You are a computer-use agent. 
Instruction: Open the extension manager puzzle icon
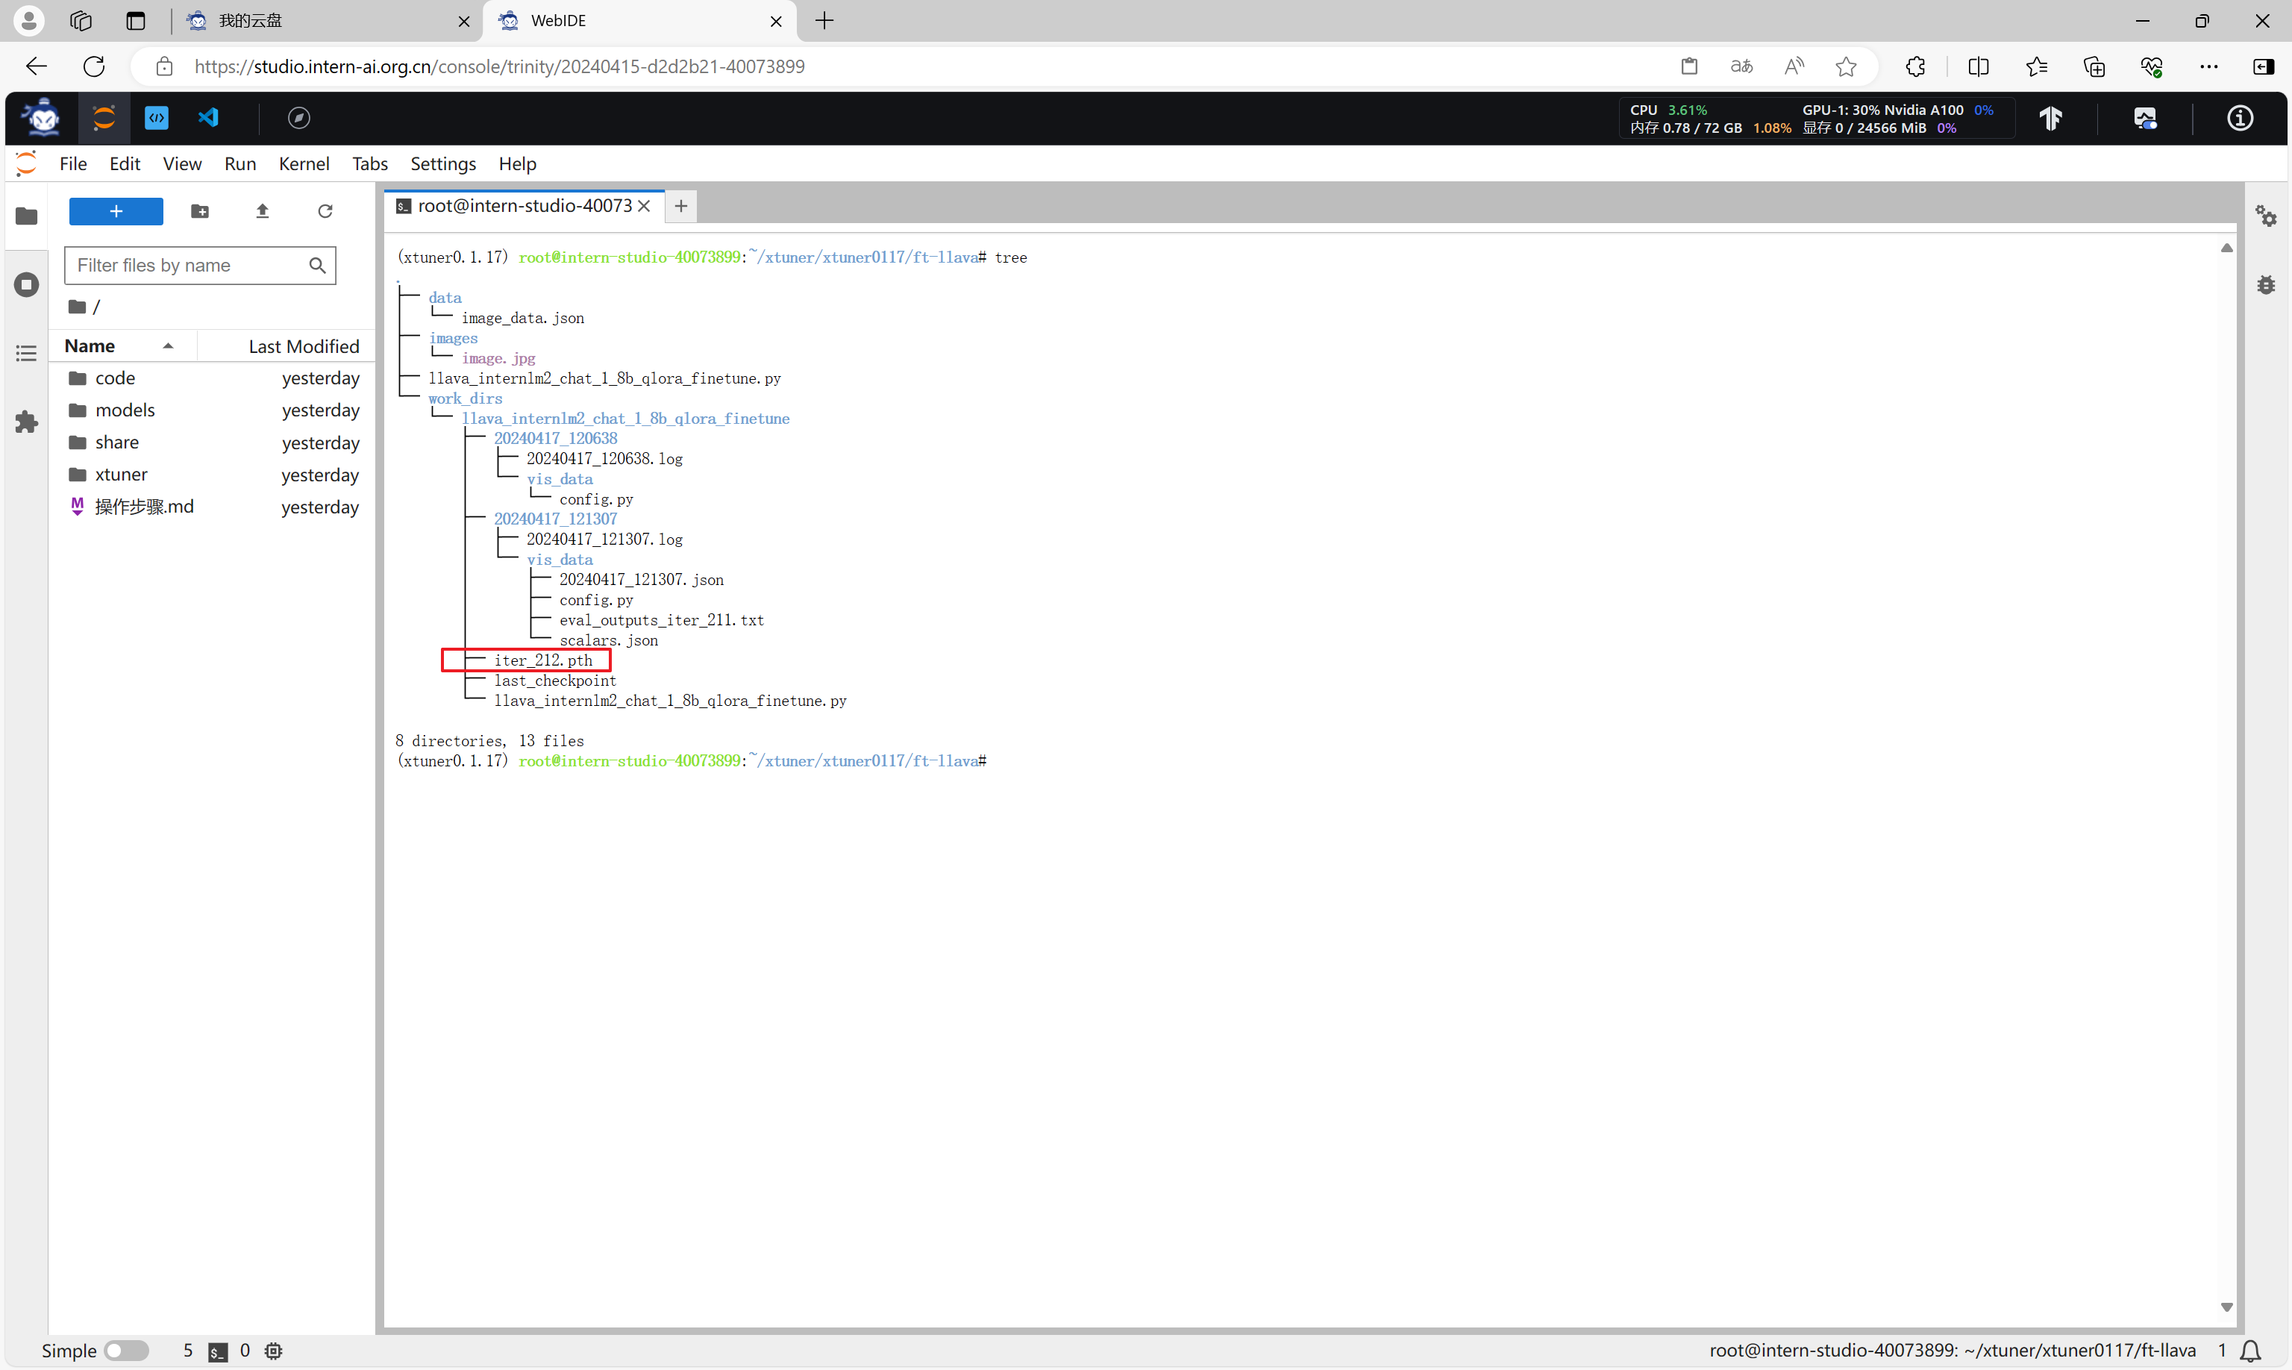pos(27,422)
